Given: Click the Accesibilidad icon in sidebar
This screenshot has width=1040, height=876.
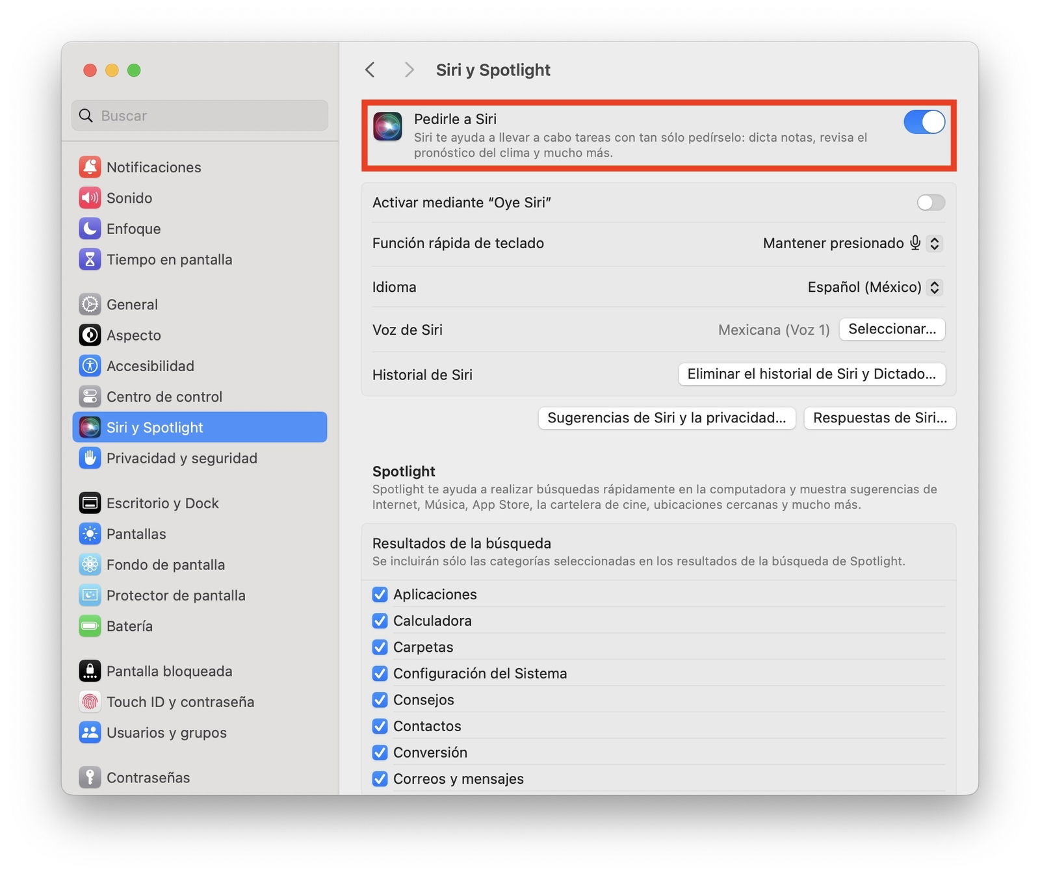Looking at the screenshot, I should click(90, 366).
